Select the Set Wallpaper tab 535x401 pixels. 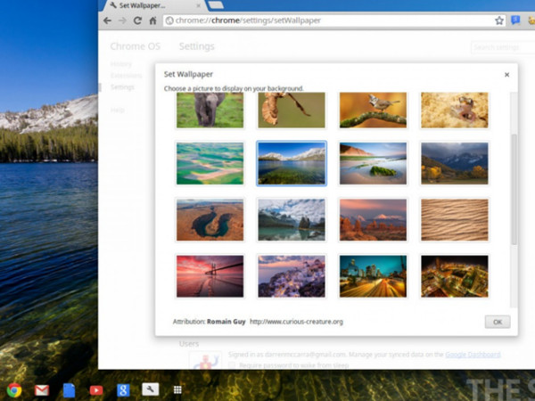(x=152, y=5)
